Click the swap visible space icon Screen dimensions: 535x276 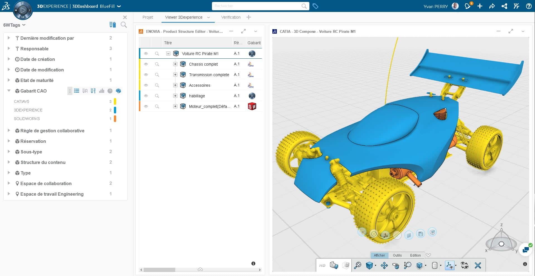pyautogui.click(x=465, y=265)
